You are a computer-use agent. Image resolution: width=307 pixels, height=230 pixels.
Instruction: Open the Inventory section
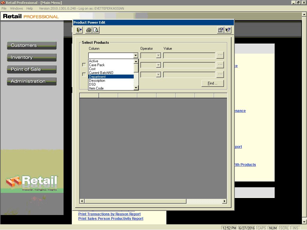click(x=32, y=57)
